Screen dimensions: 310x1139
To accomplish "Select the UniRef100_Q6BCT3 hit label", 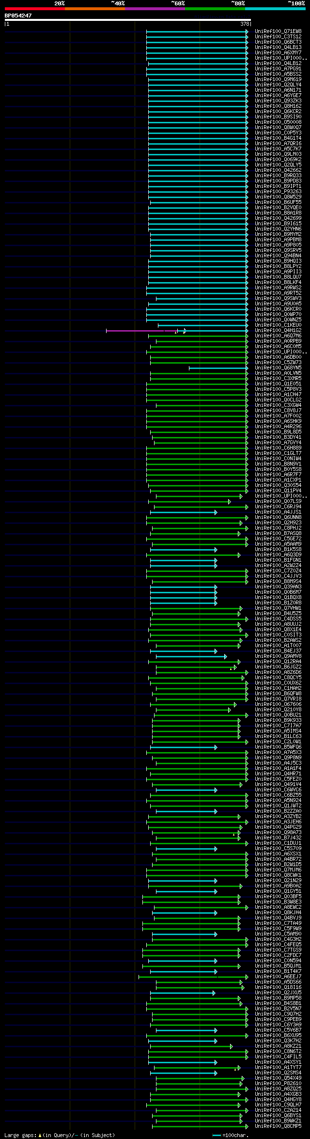I will [278, 42].
